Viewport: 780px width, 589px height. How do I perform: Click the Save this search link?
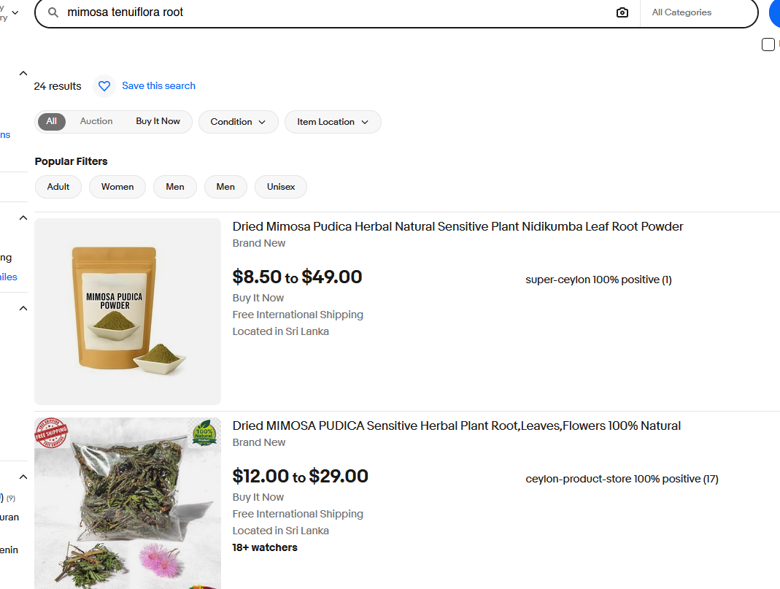[158, 86]
